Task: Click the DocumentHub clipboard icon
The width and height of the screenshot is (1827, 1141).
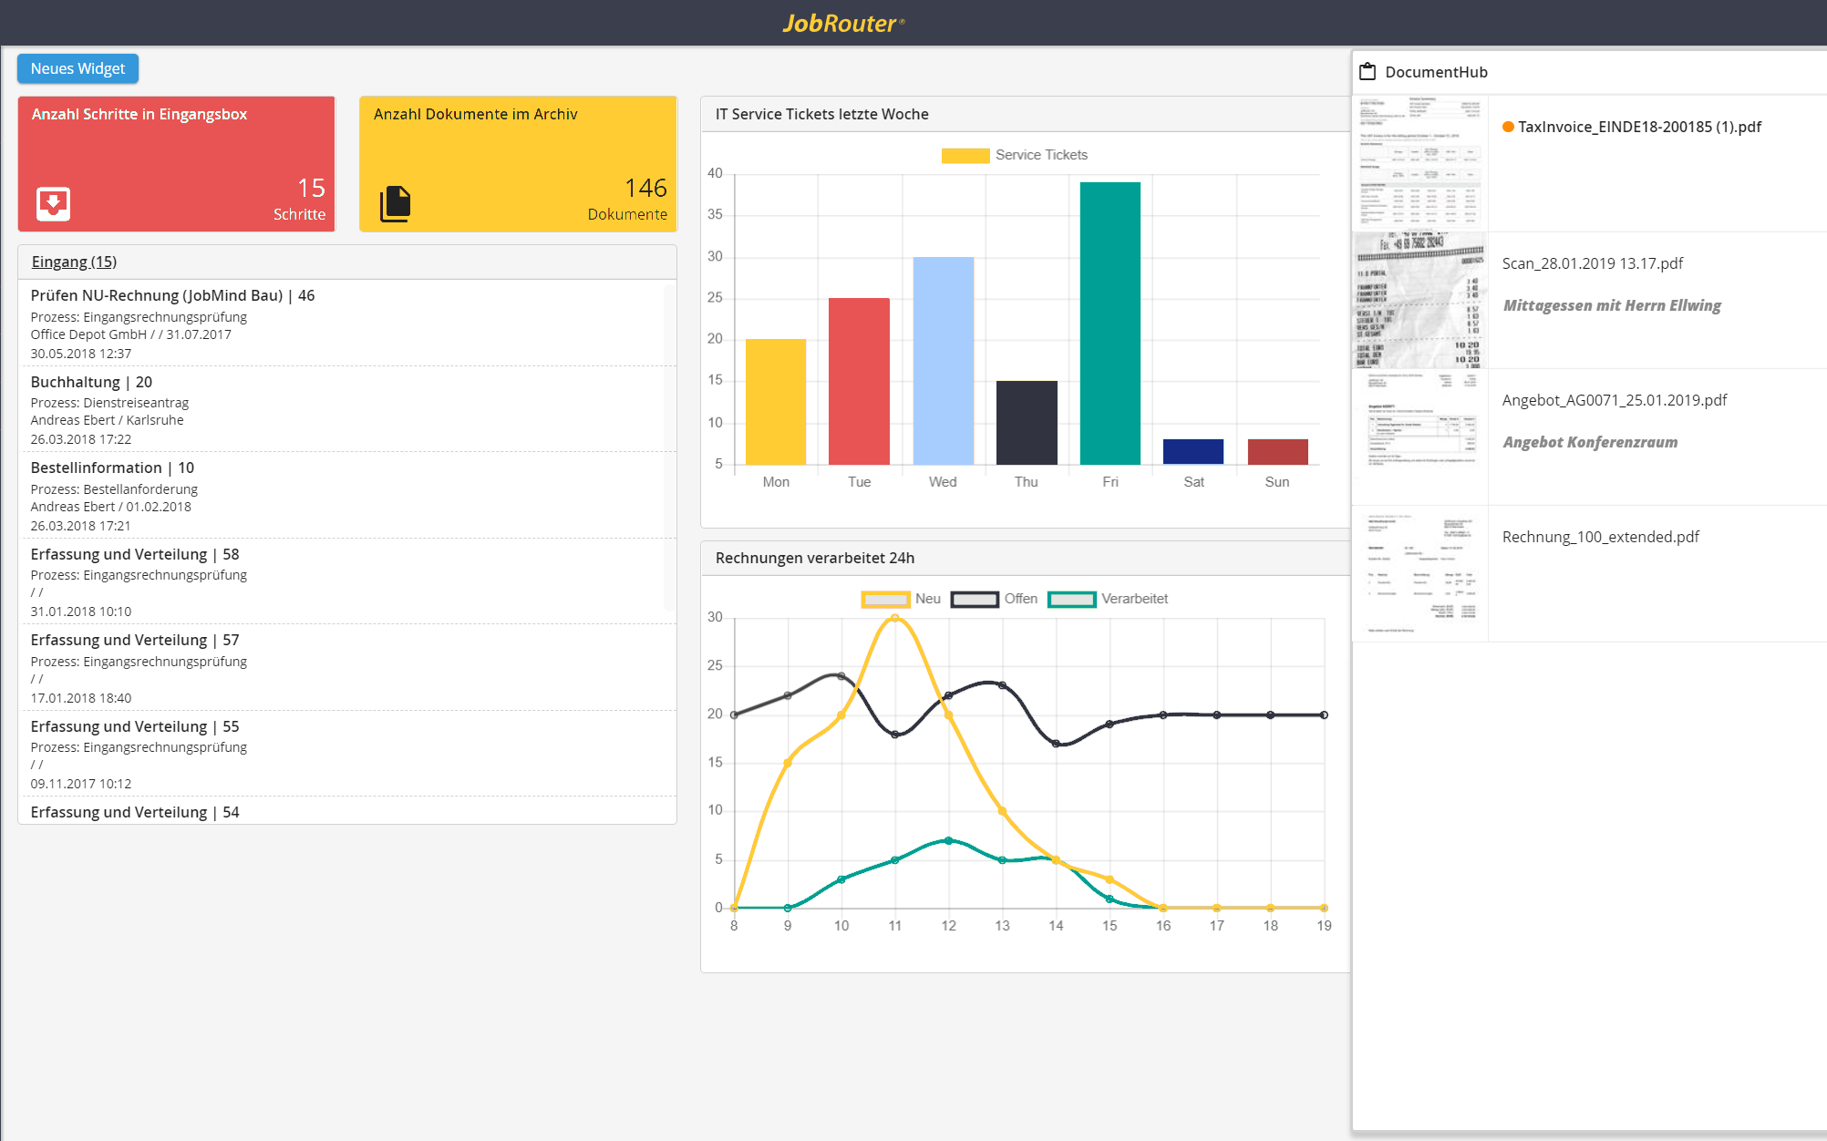Action: tap(1368, 72)
